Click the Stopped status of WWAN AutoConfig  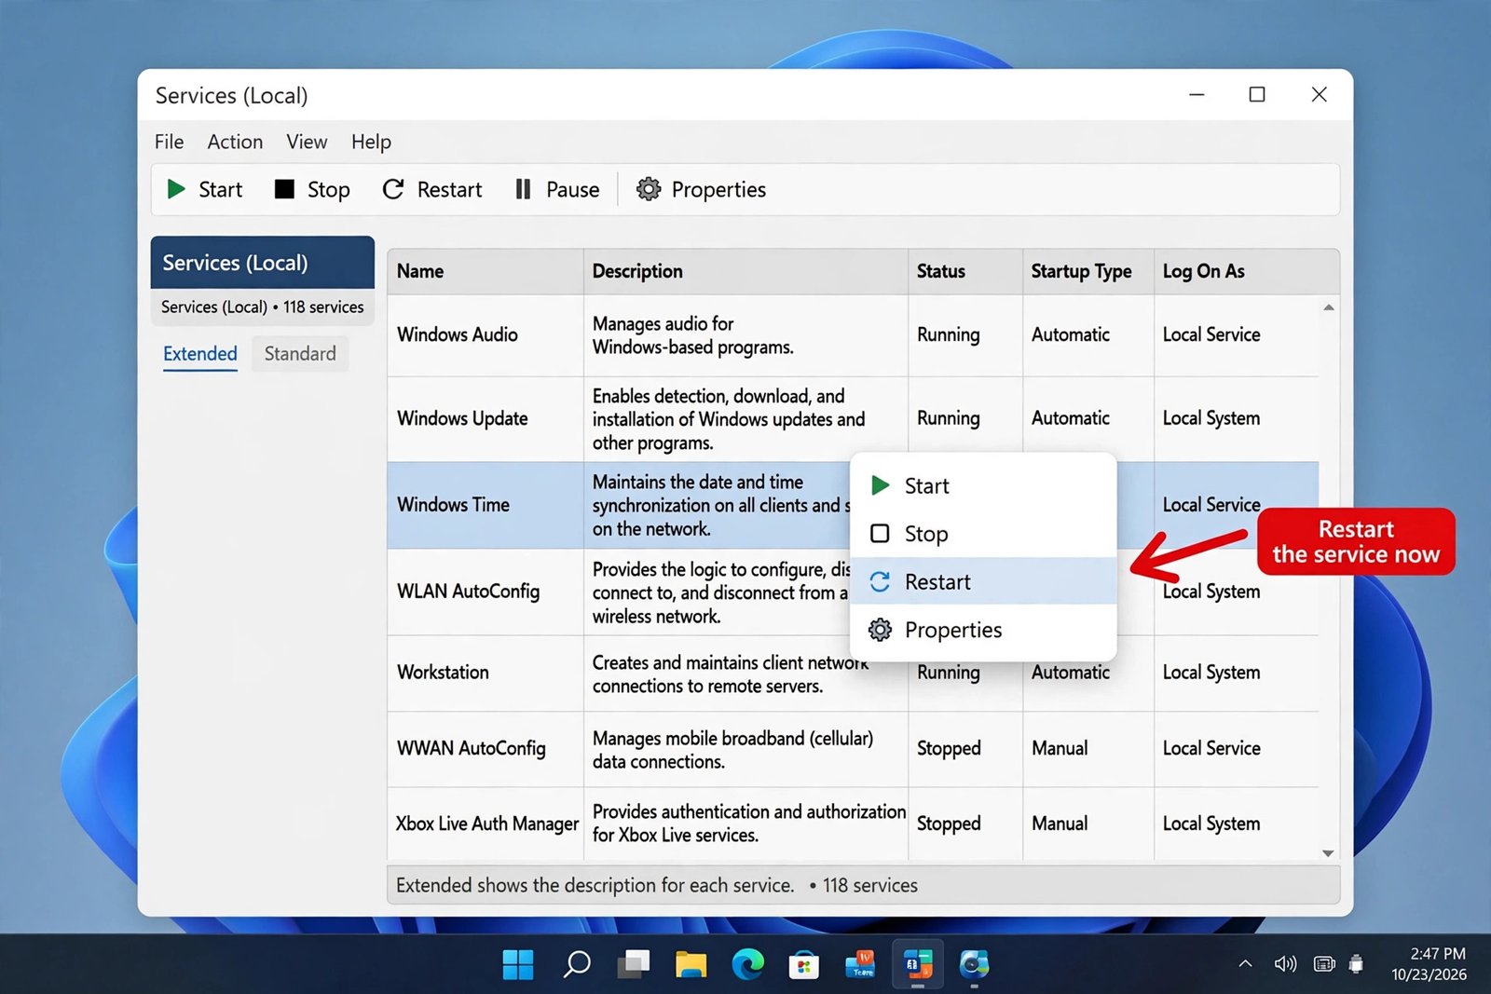949,748
